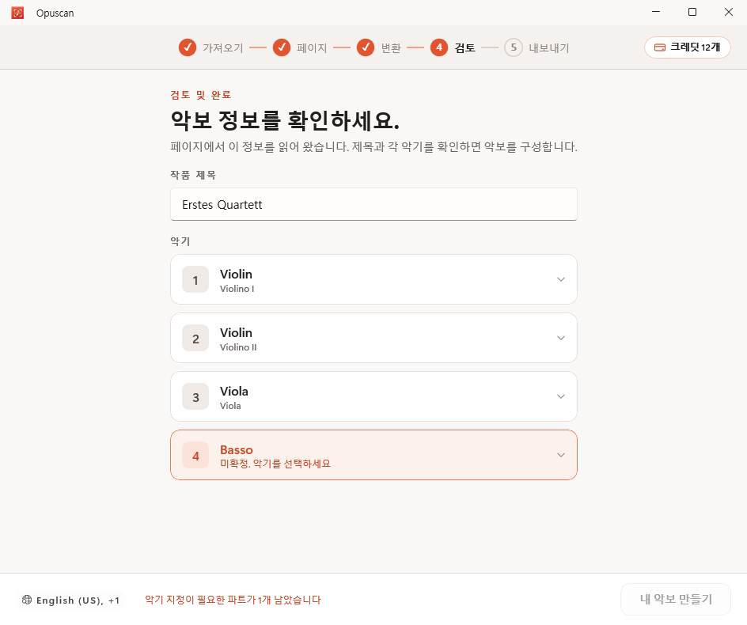This screenshot has height=625, width=747.
Task: Click the 악기 지정이 필요한 파트가 1개 남았습니다 message
Action: coord(233,600)
